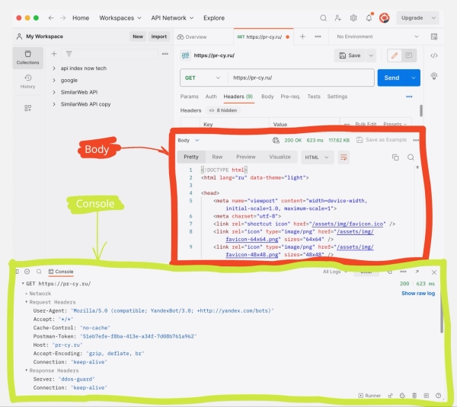The image size is (457, 407).
Task: Collapse the Request Headers section in console
Action: (27, 302)
